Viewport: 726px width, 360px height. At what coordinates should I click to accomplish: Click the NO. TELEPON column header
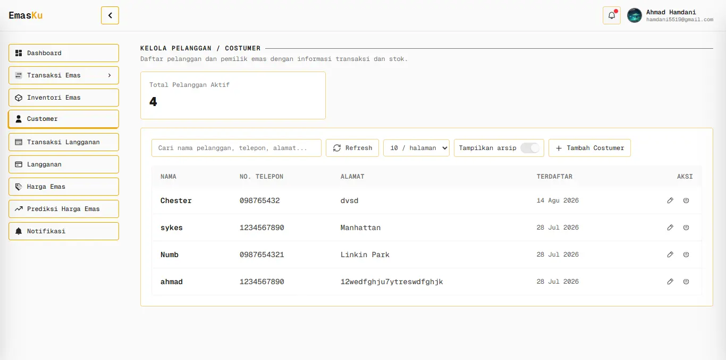pos(261,177)
